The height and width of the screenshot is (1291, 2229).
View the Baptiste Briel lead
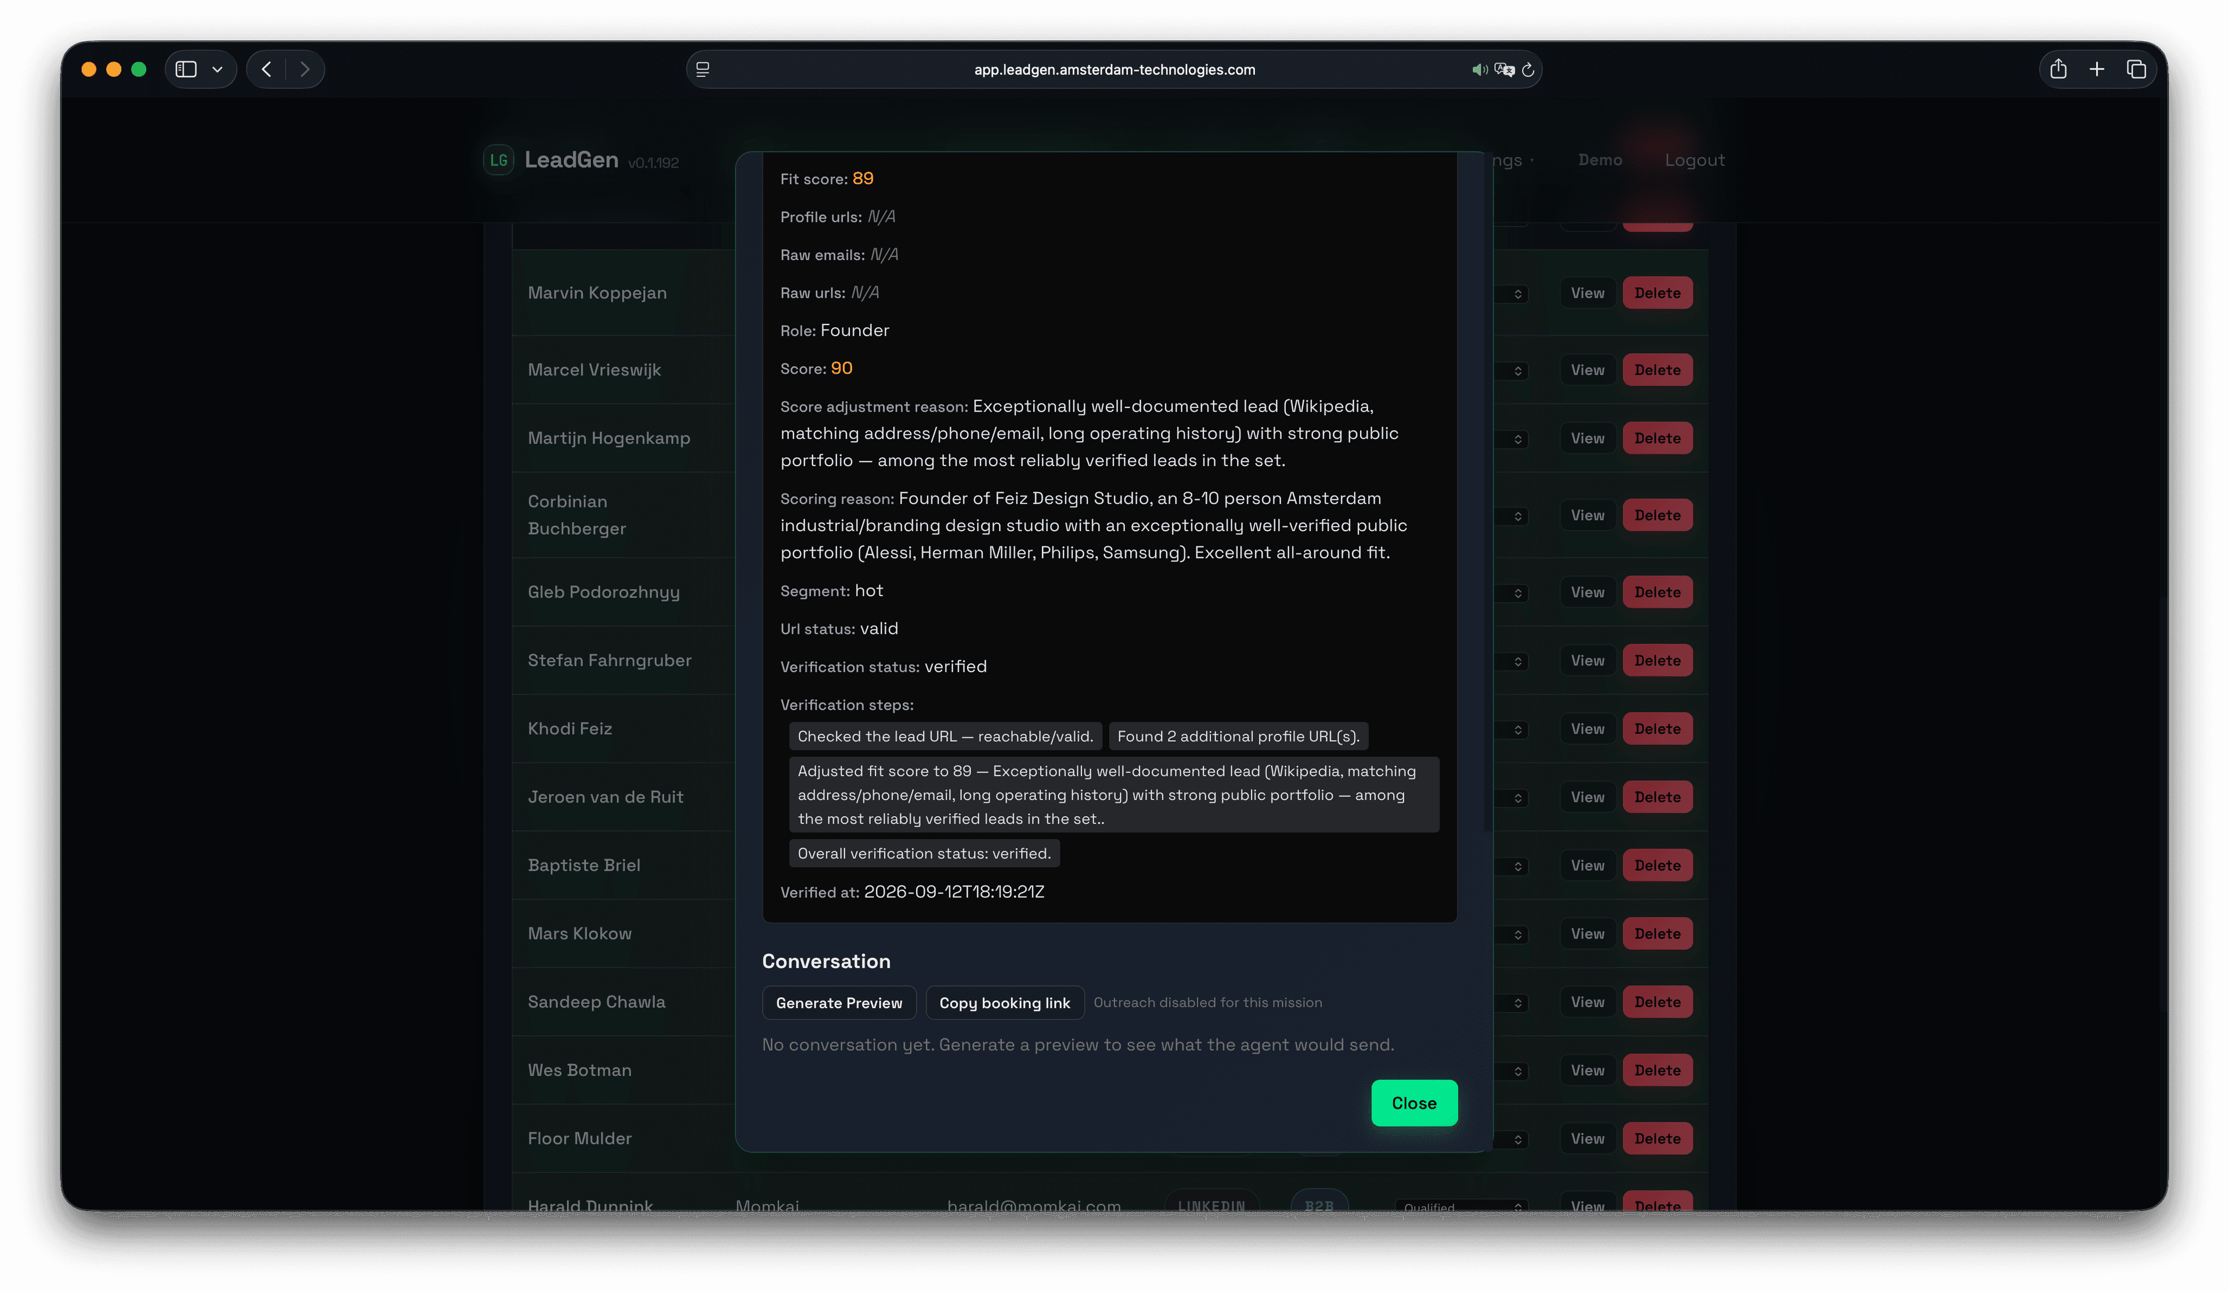pos(1588,865)
